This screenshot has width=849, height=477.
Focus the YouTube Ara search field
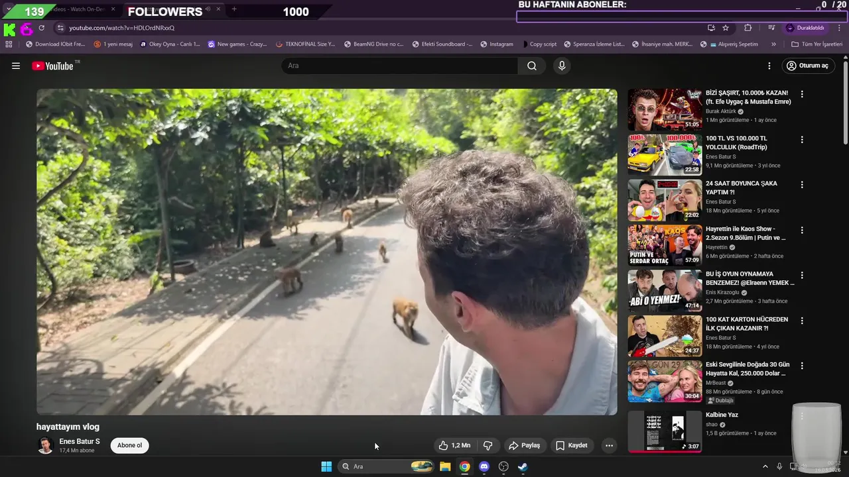[x=400, y=66]
